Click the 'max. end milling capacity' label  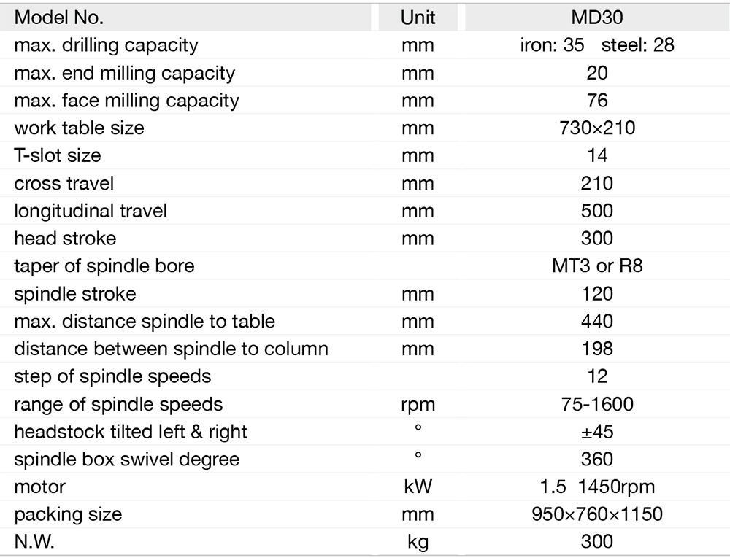coord(124,73)
